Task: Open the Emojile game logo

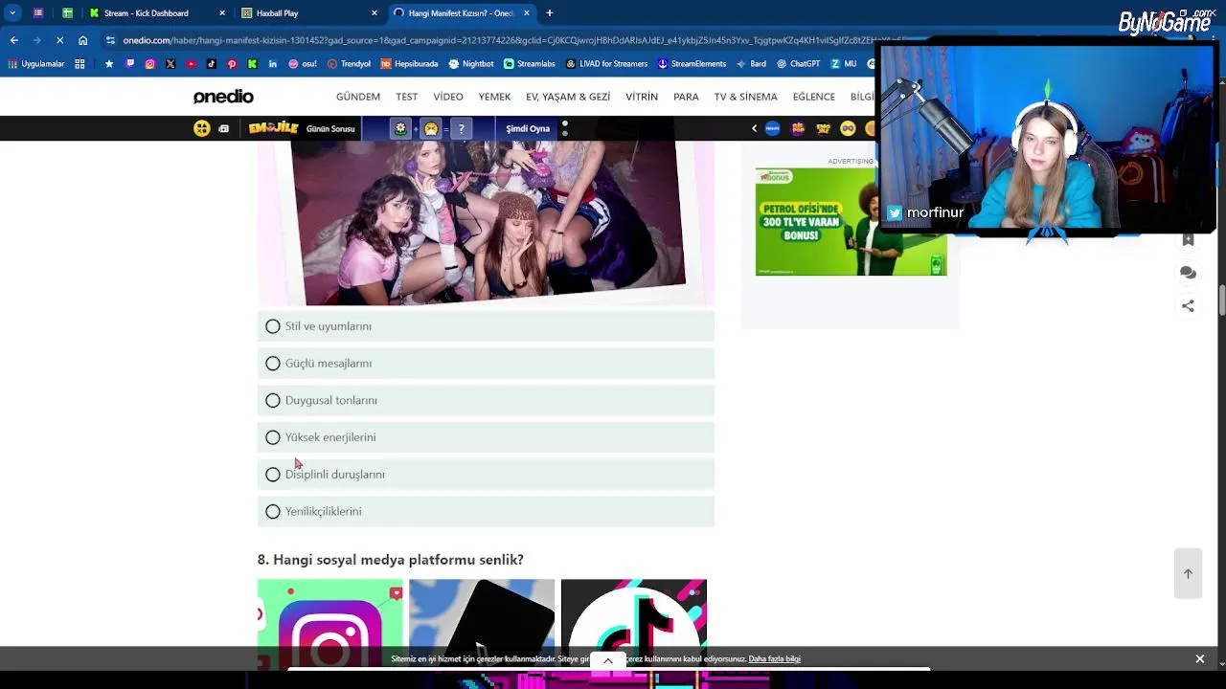Action: tap(274, 128)
